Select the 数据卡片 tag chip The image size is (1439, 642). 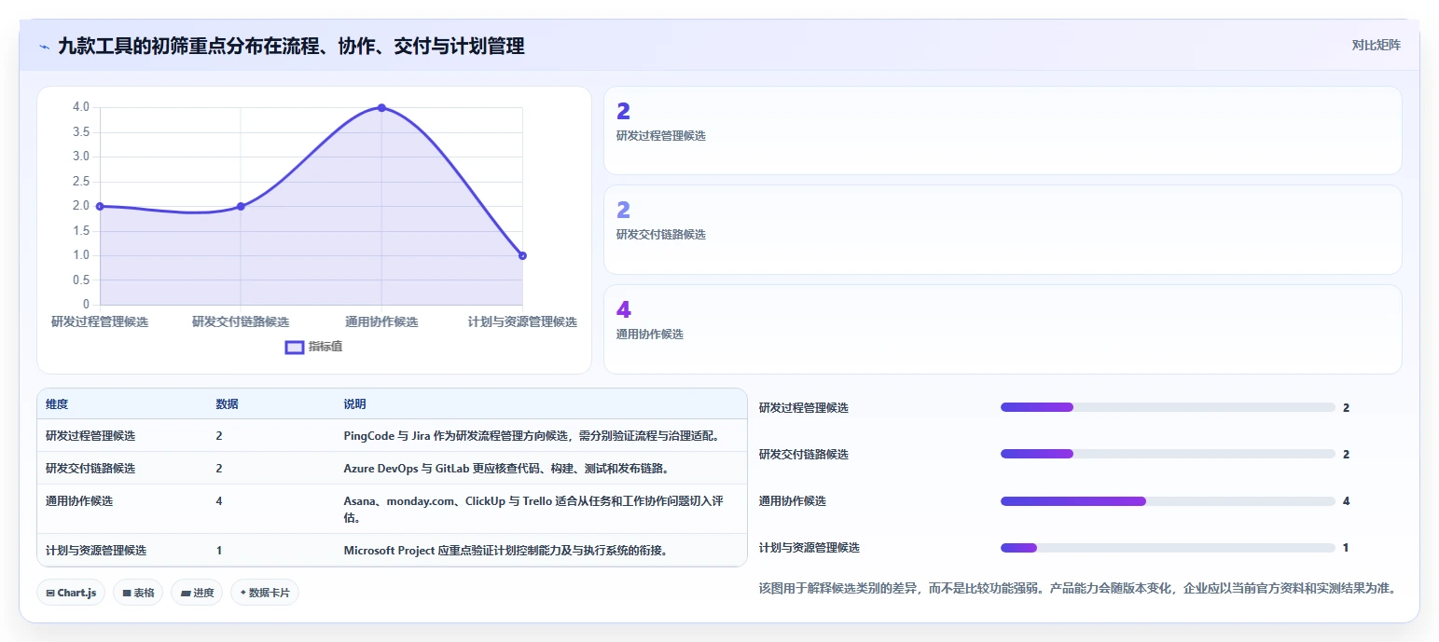265,593
